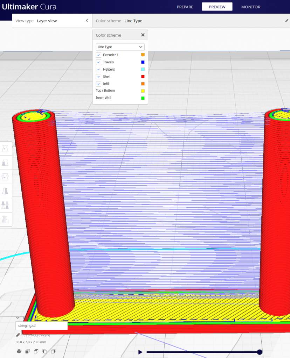Select the Move tool in left toolbar
Image resolution: width=290 pixels, height=358 pixels.
pyautogui.click(x=6, y=148)
